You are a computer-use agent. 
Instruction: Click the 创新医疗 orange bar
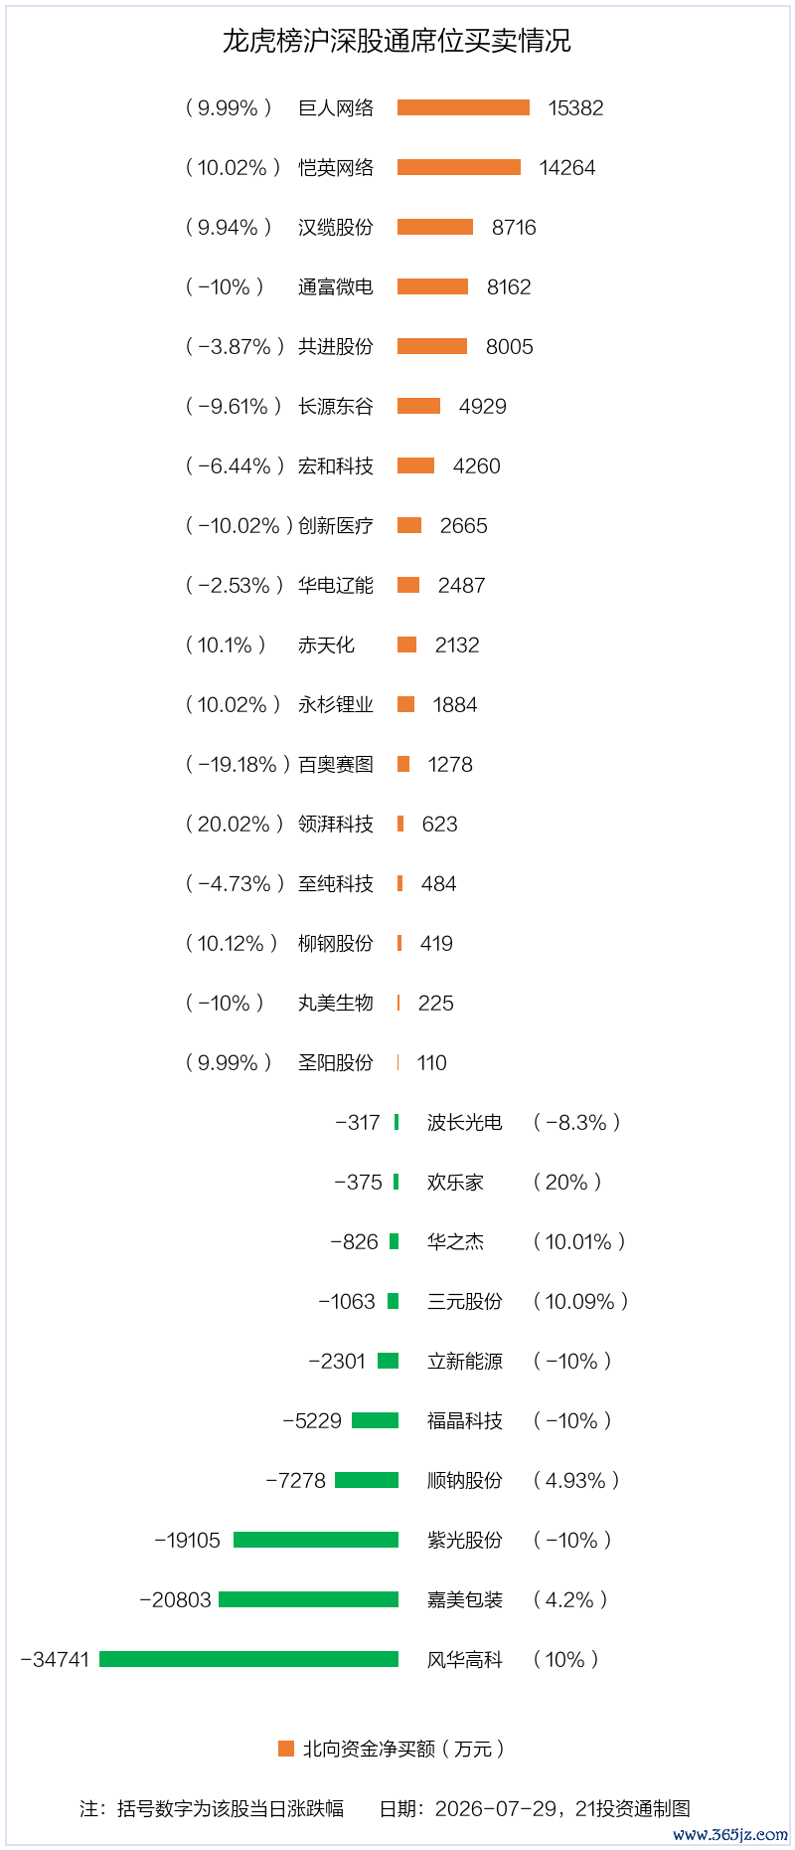[409, 525]
